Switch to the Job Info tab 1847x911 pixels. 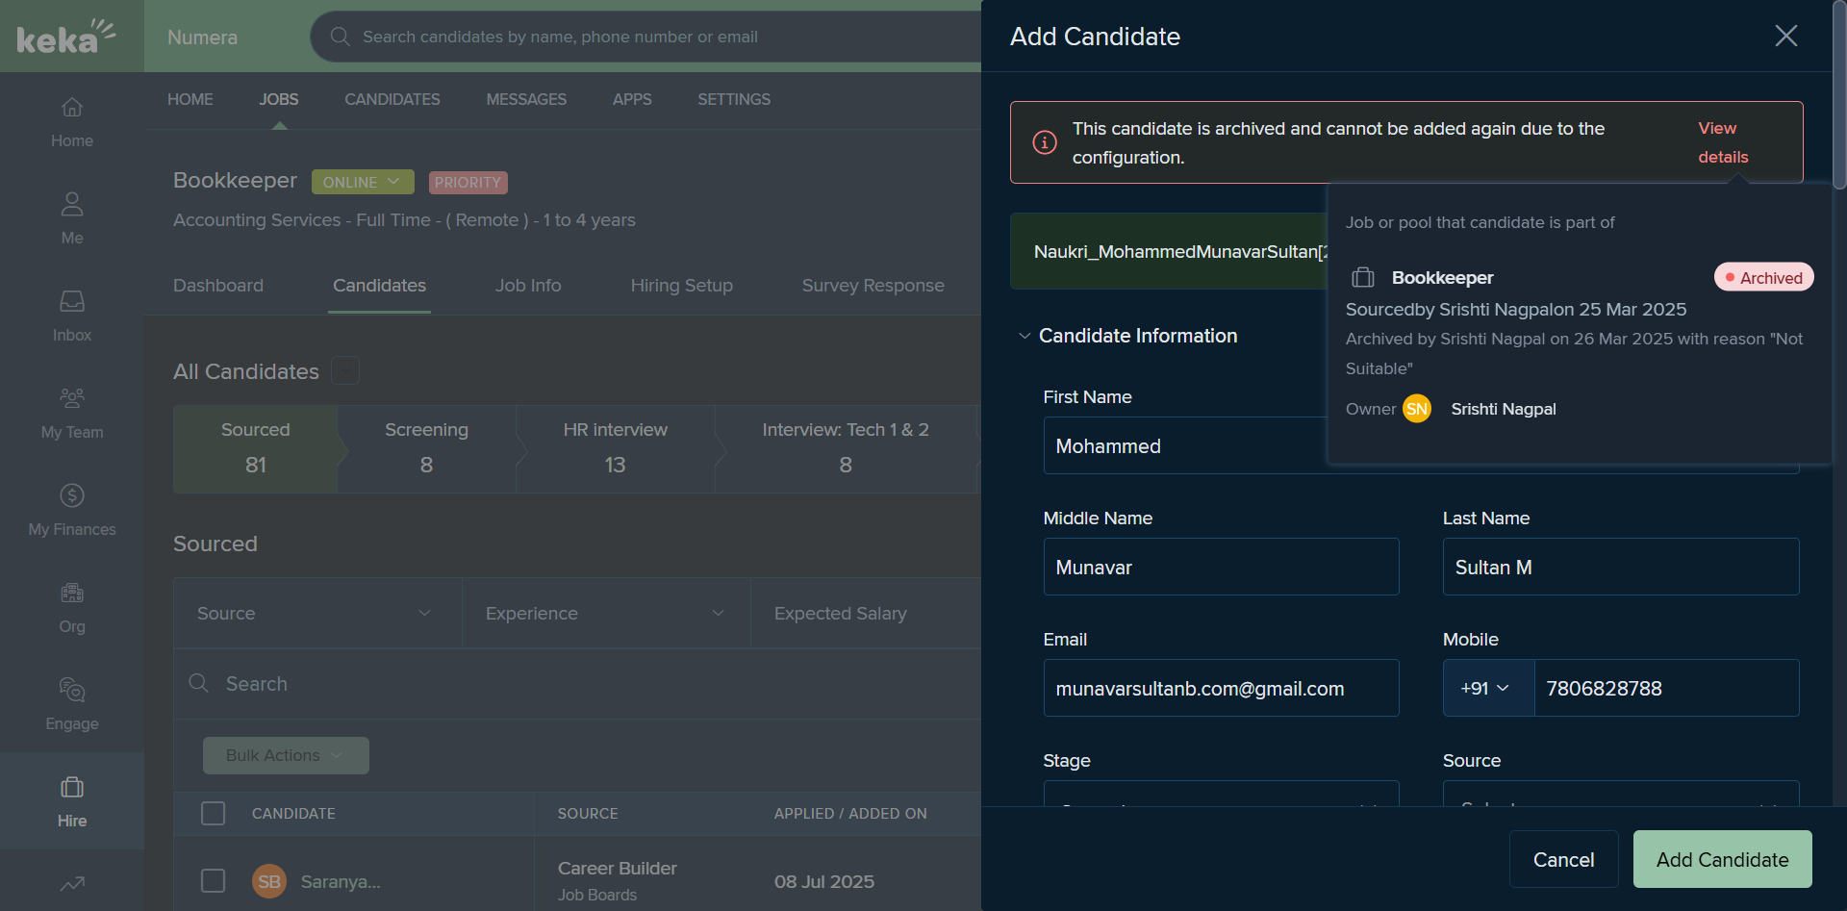click(x=528, y=286)
